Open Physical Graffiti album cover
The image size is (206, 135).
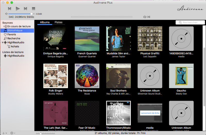[150, 39]
